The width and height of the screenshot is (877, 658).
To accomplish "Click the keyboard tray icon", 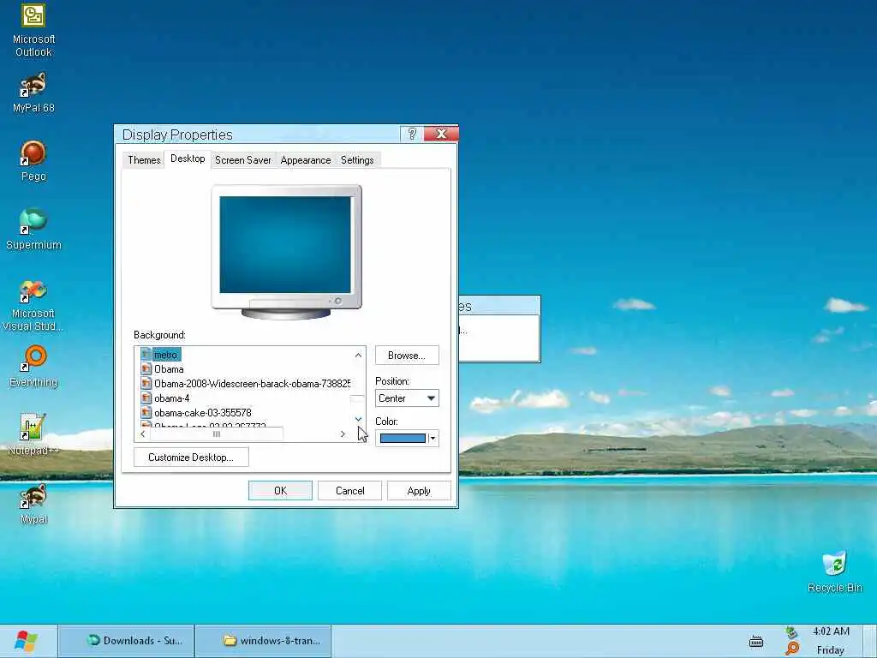I will [x=756, y=641].
